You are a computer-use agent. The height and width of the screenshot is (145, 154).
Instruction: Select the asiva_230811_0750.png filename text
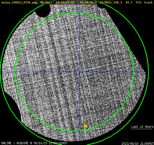pos(19,3)
